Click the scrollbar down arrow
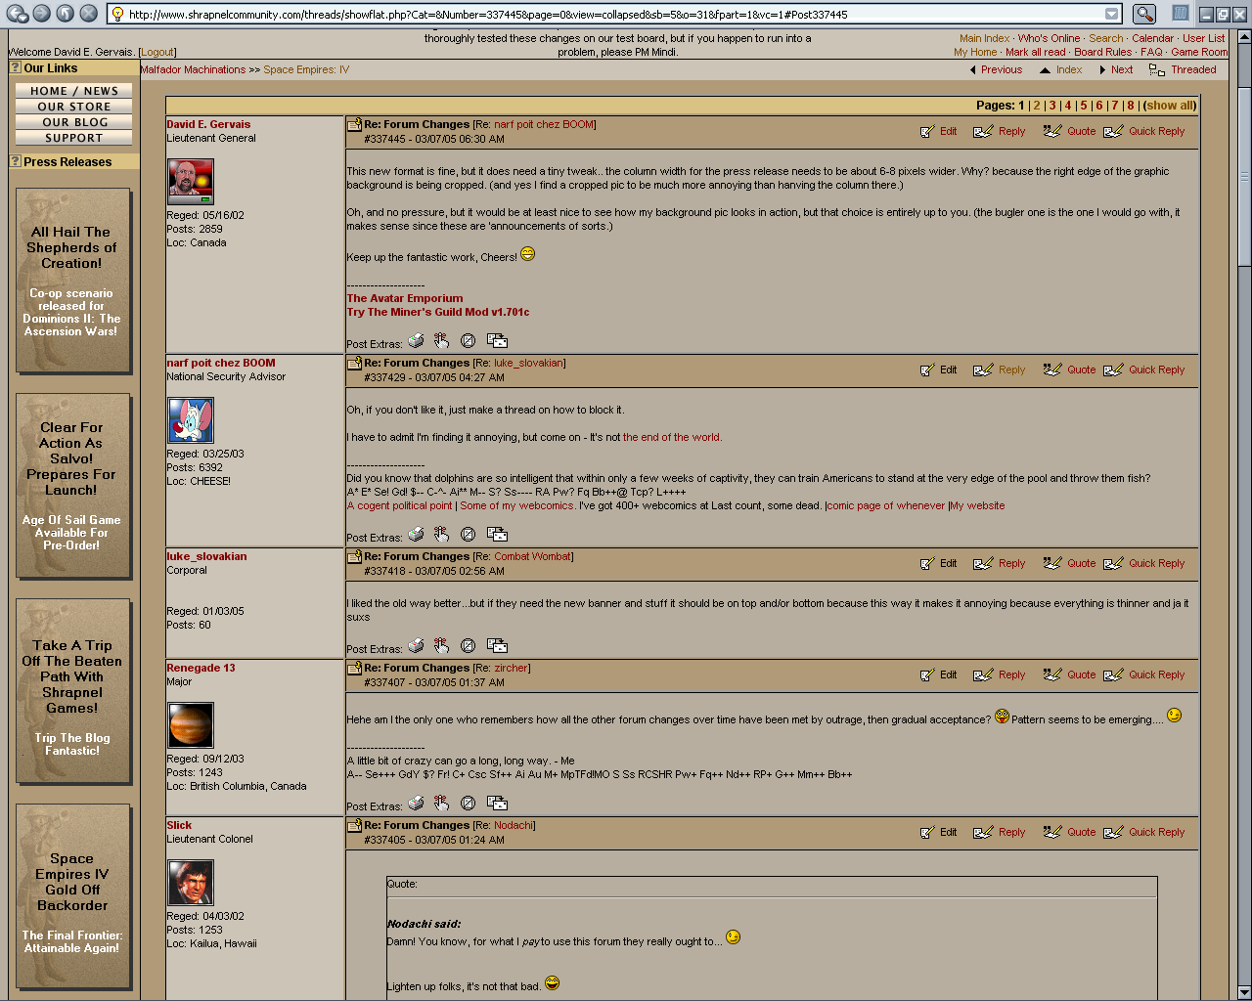The image size is (1252, 1001). click(x=1244, y=992)
